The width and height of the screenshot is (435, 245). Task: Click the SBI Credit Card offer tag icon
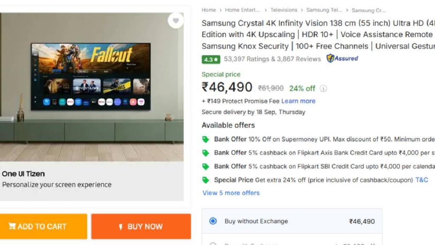(x=206, y=166)
